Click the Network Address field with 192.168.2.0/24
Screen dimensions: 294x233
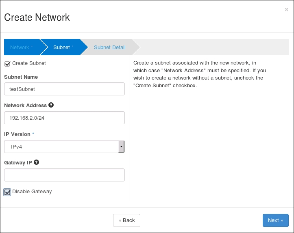coord(64,118)
